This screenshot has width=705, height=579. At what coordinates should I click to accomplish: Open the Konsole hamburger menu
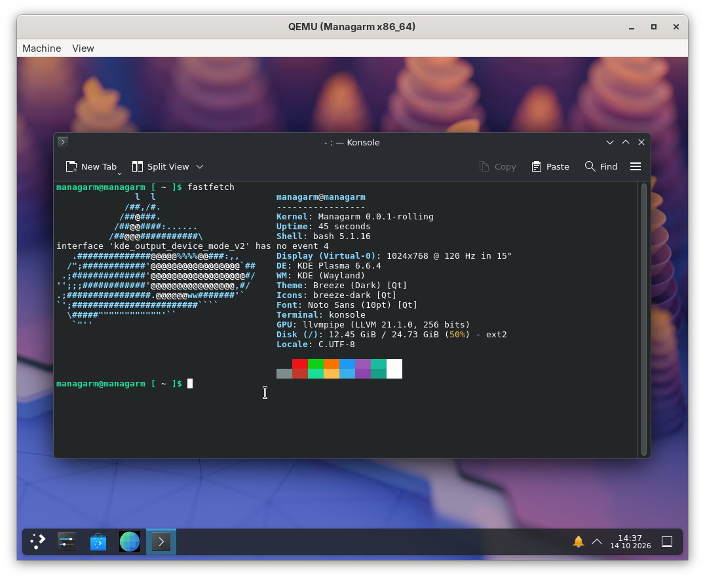click(x=636, y=167)
